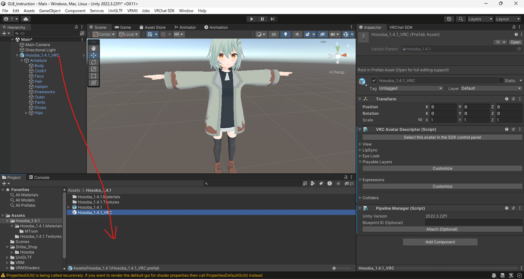Toggle the GameObject active checkbox
This screenshot has width=524, height=279.
click(374, 81)
